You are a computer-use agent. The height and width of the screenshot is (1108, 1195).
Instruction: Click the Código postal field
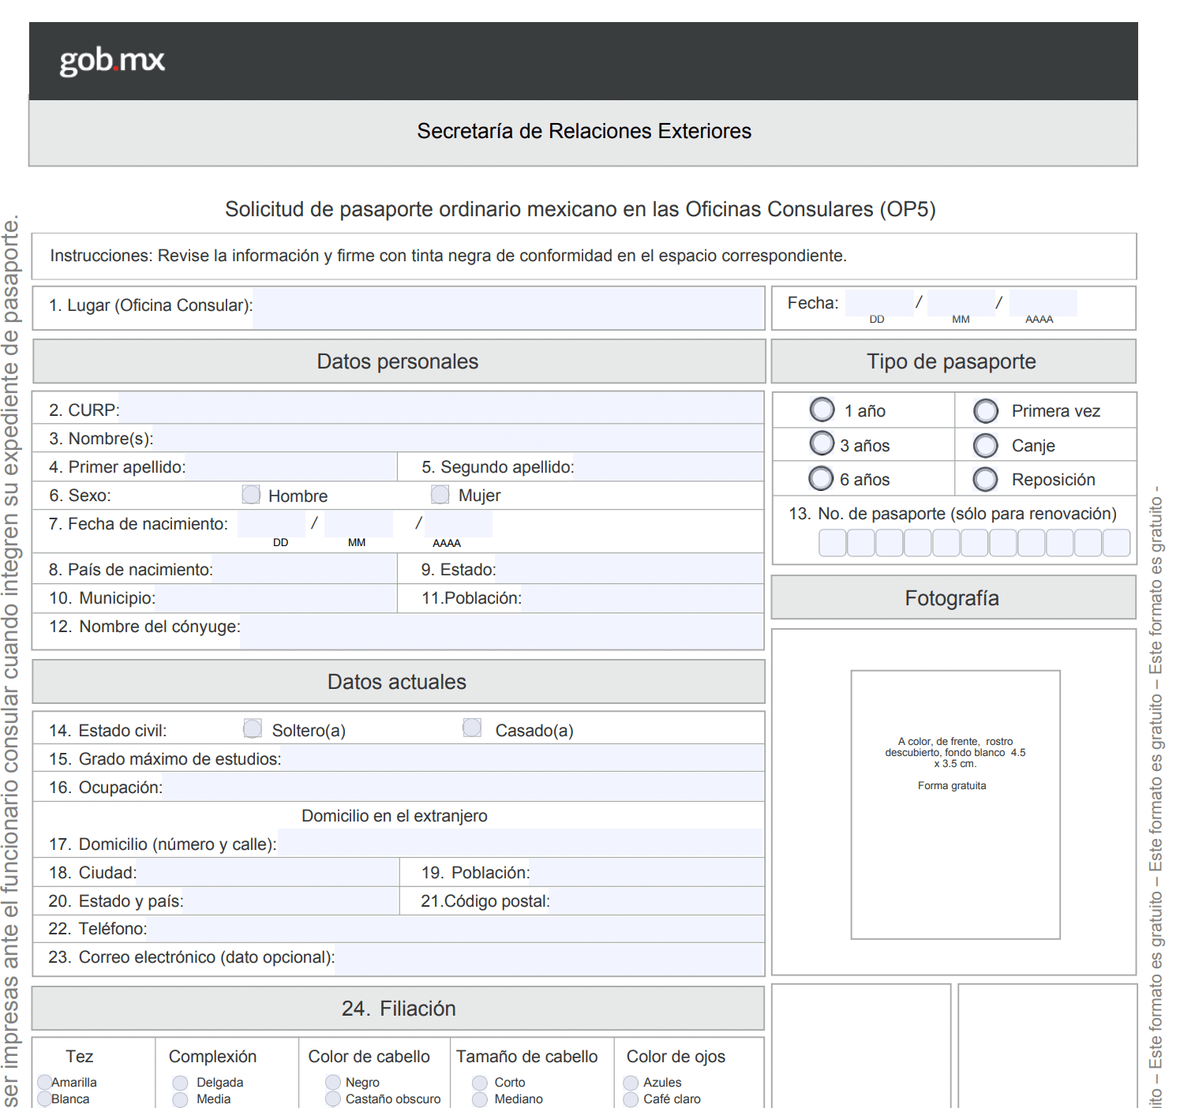click(x=656, y=900)
